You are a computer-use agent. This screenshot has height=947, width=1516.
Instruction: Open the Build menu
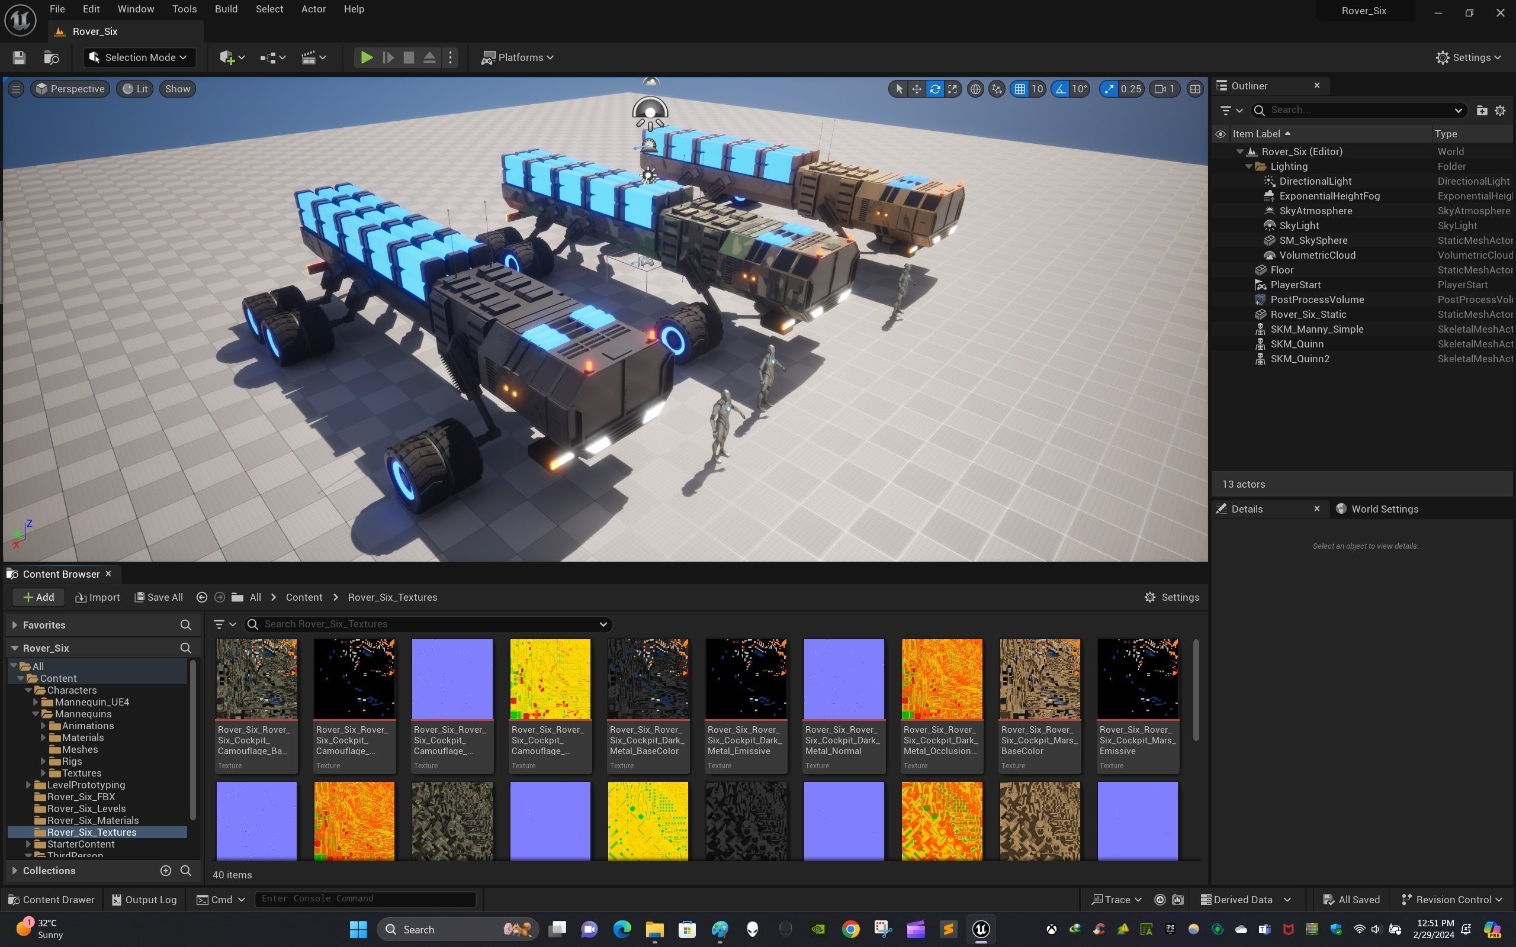tap(226, 9)
